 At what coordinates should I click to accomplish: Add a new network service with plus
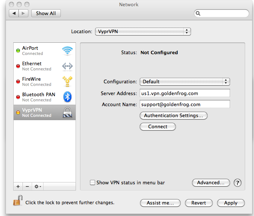click(18, 187)
